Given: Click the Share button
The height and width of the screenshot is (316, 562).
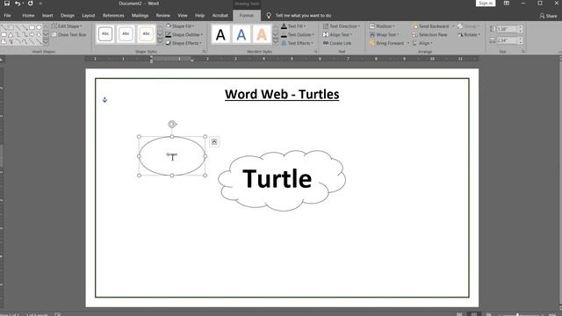Looking at the screenshot, I should click(x=548, y=16).
